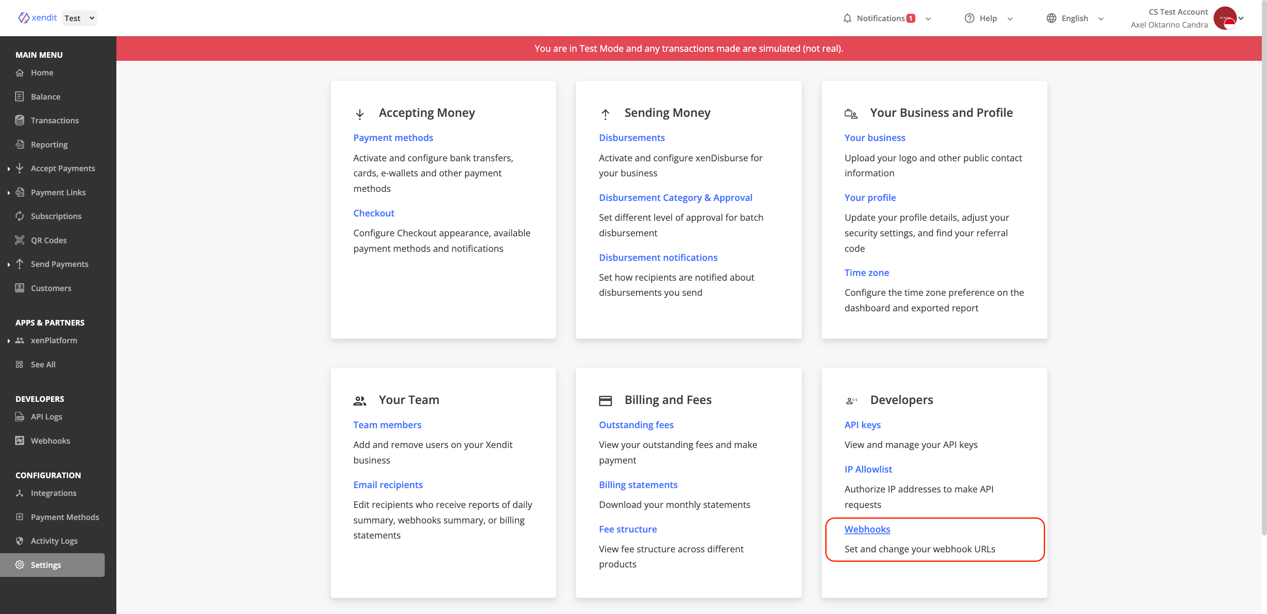Expand the Send Payments submenu
The image size is (1267, 614).
pyautogui.click(x=9, y=264)
